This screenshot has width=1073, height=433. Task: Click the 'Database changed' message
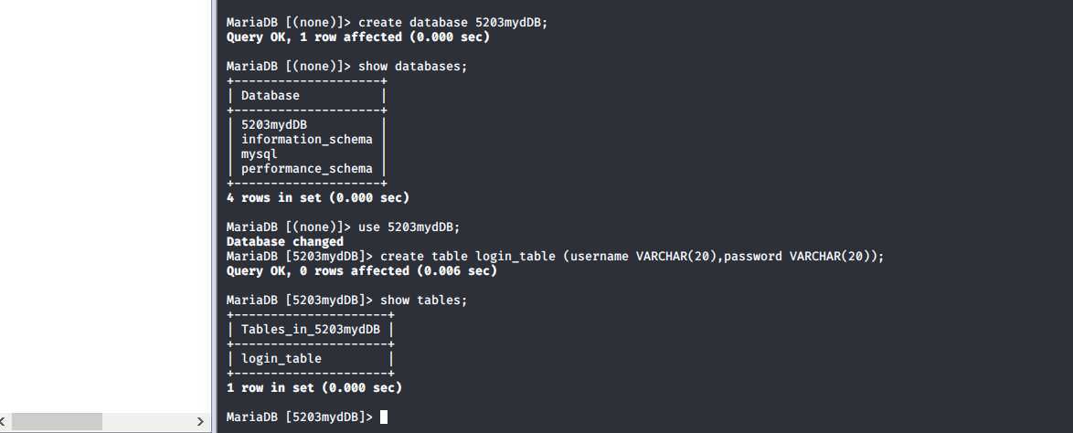[x=284, y=241]
